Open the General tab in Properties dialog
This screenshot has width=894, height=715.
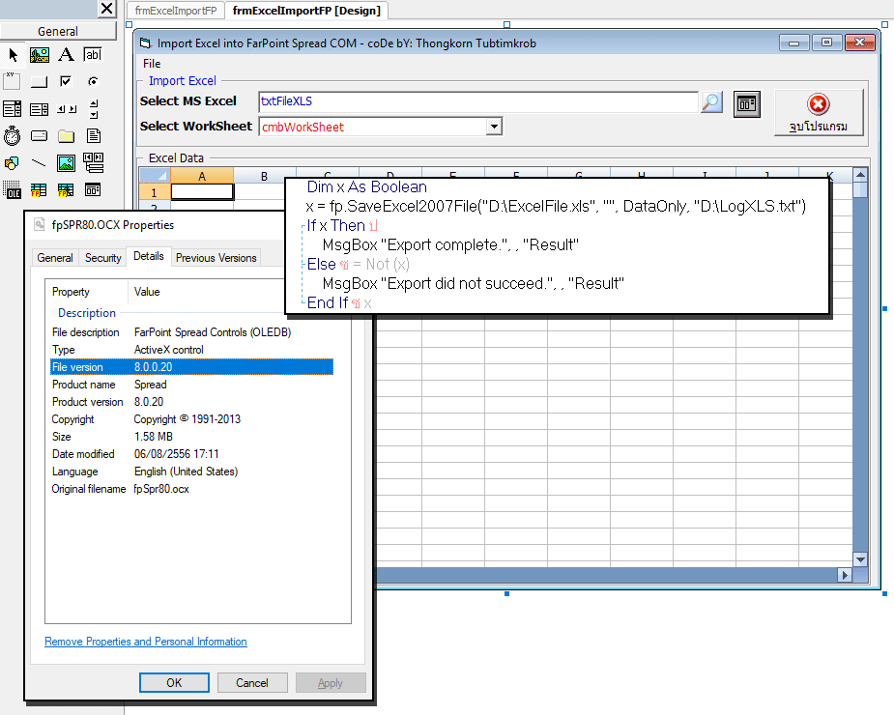(x=55, y=258)
